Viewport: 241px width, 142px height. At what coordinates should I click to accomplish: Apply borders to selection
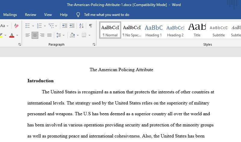84,35
